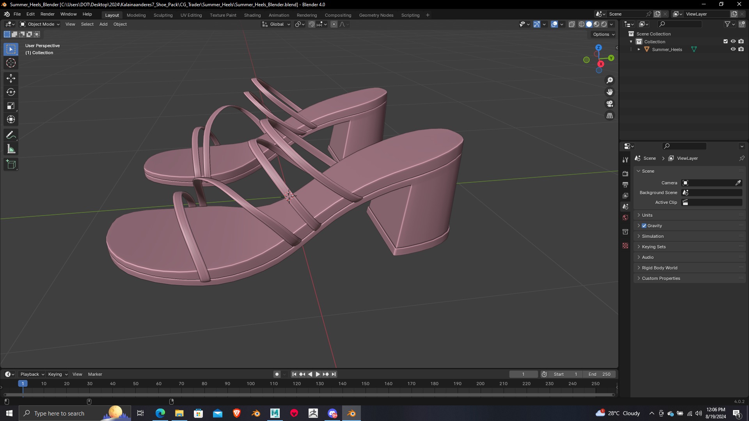Viewport: 749px width, 421px height.
Task: Open the timeline Playback popover
Action: 32,374
